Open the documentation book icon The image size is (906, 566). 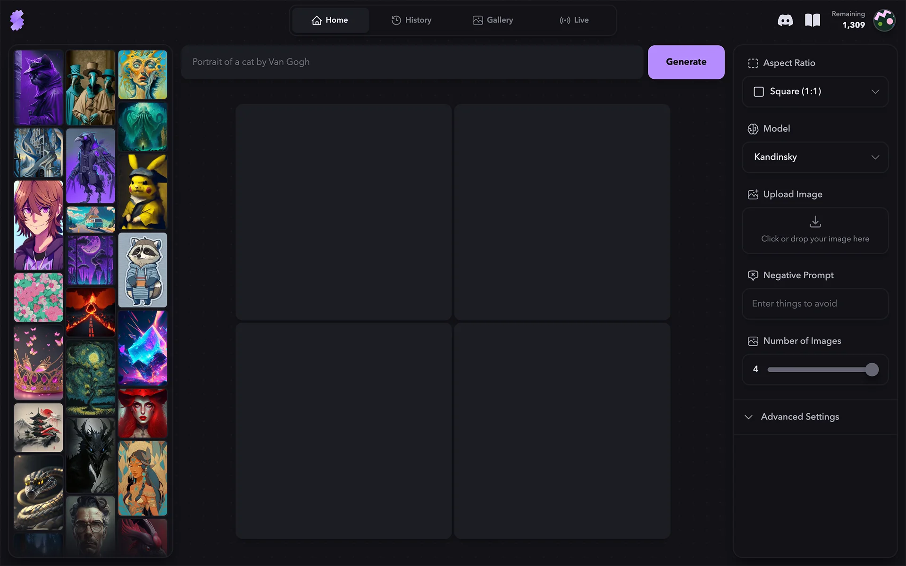812,20
